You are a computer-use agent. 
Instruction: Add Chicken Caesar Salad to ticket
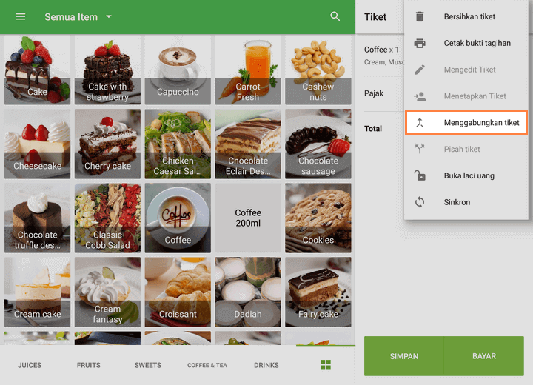click(178, 144)
